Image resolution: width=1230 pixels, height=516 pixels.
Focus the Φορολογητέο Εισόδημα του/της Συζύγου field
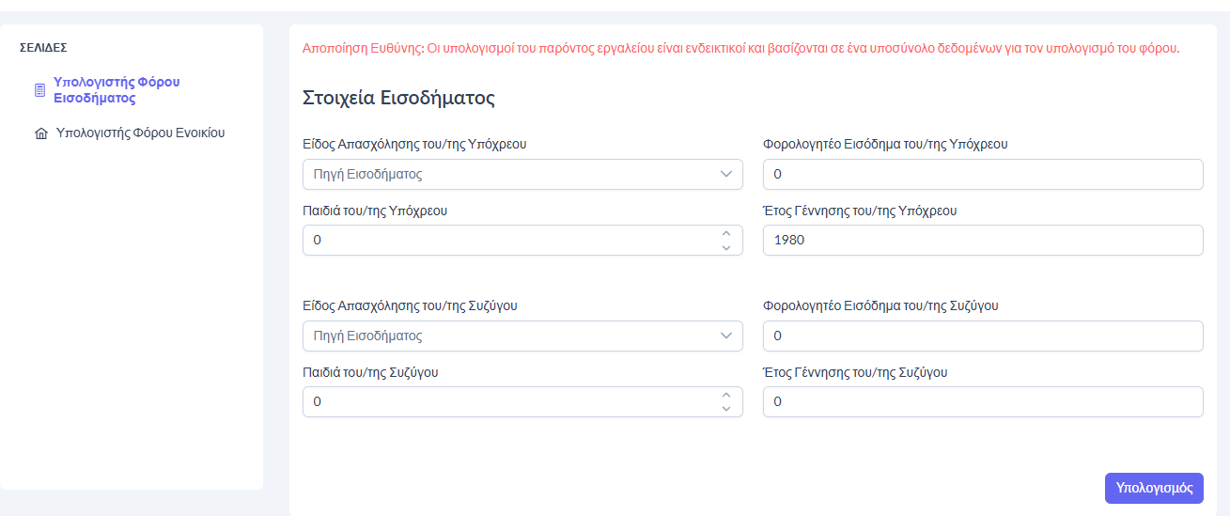[x=982, y=336]
